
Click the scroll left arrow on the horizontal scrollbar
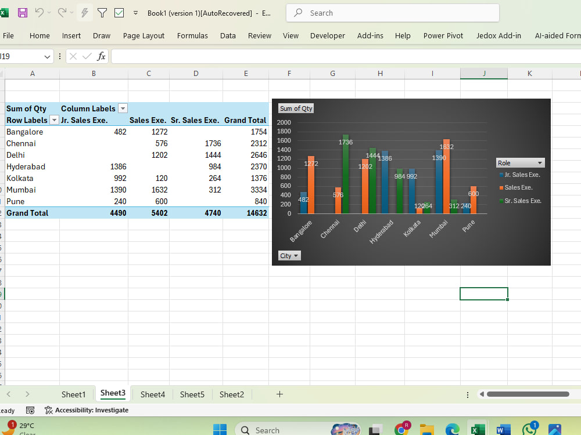[x=482, y=394]
